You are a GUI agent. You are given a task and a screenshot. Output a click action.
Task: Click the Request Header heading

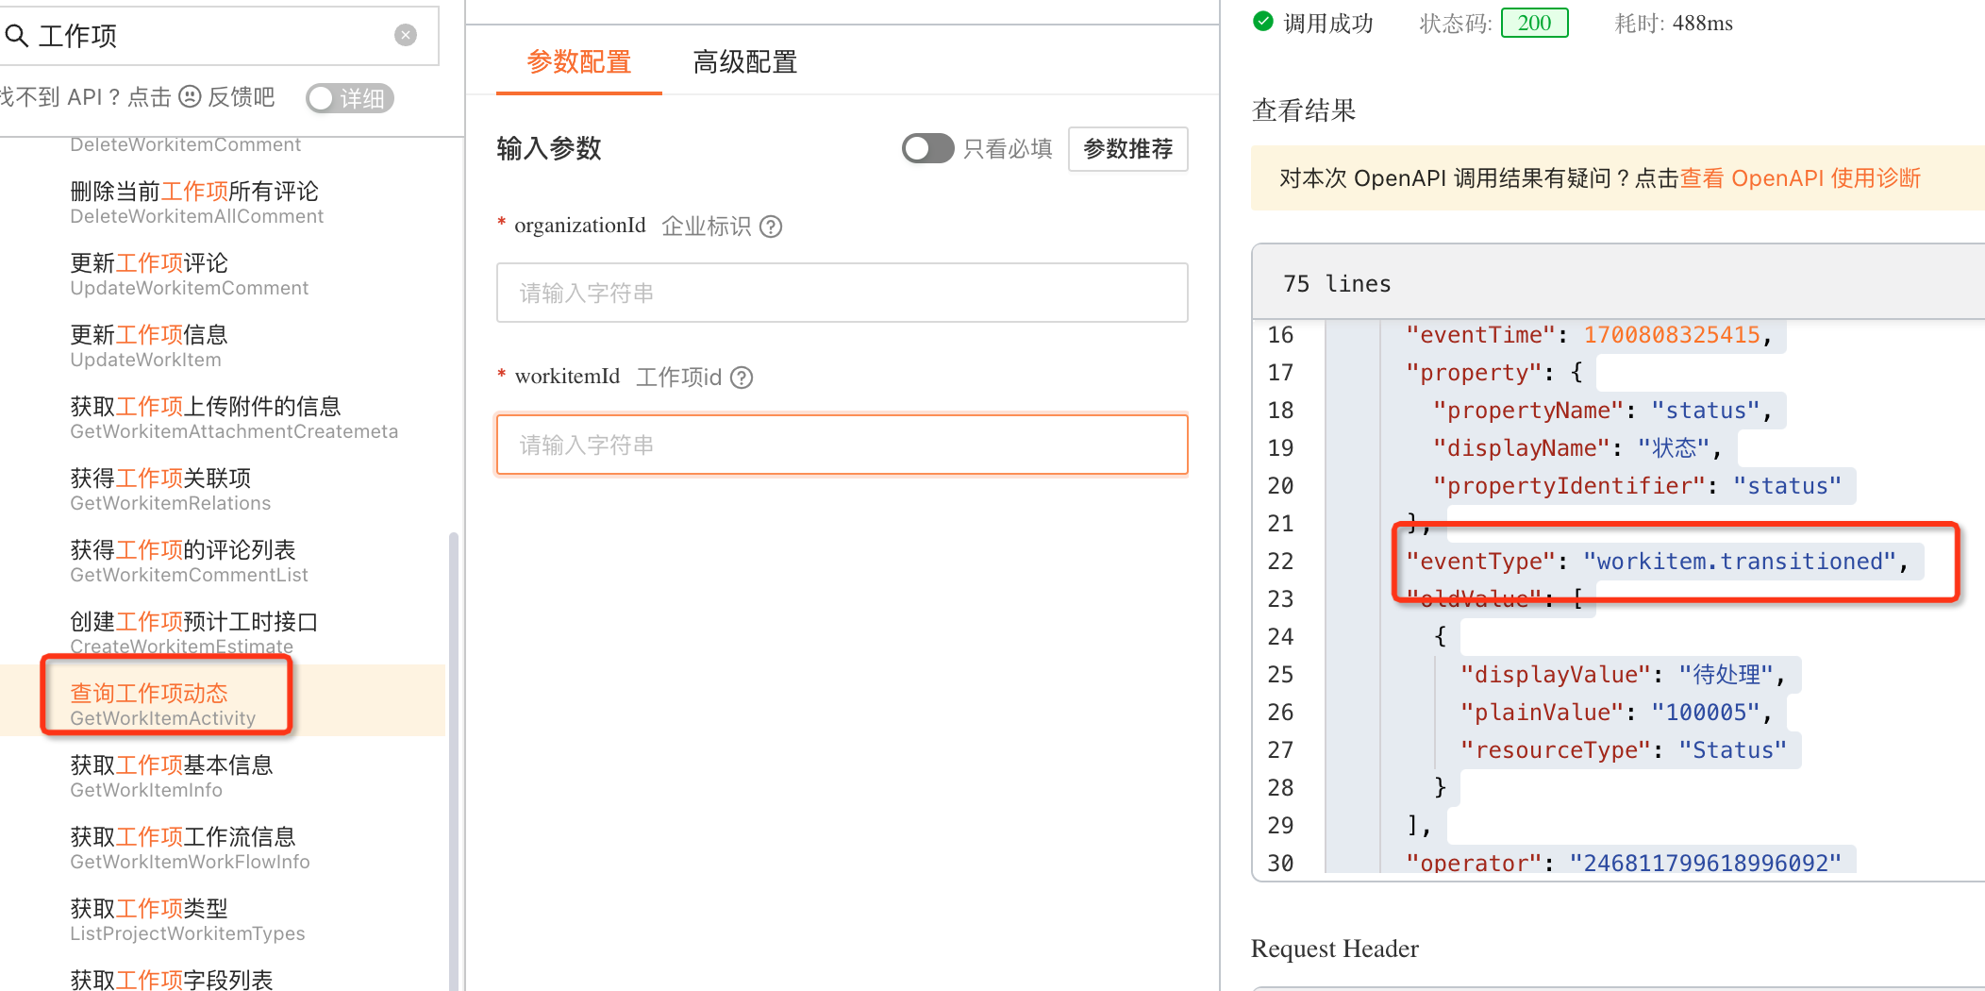tap(1335, 949)
